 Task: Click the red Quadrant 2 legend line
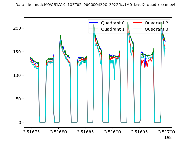tap(138, 23)
